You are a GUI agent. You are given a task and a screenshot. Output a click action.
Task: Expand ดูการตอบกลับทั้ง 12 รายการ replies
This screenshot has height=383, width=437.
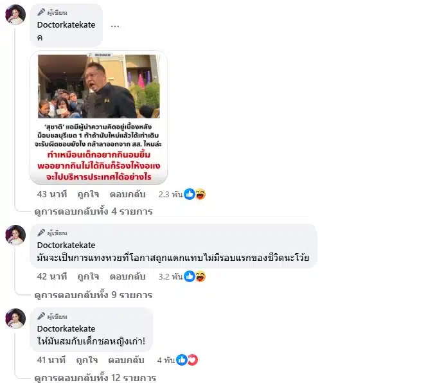(x=95, y=378)
